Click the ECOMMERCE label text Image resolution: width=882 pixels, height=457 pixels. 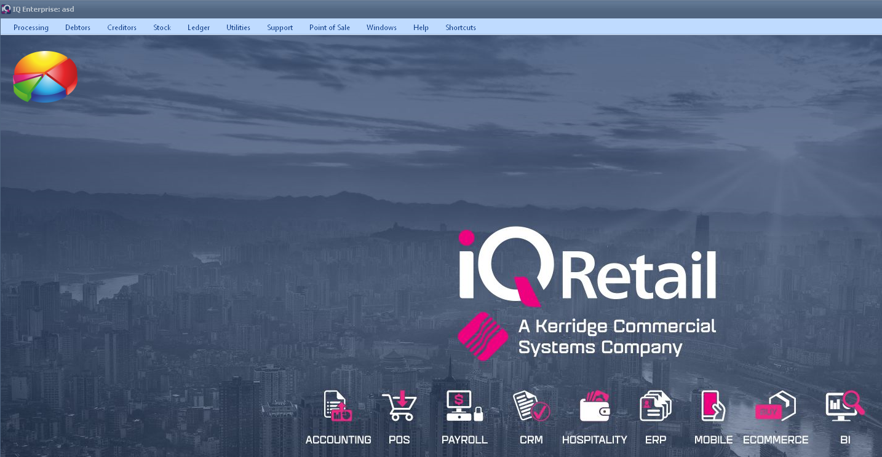coord(776,440)
